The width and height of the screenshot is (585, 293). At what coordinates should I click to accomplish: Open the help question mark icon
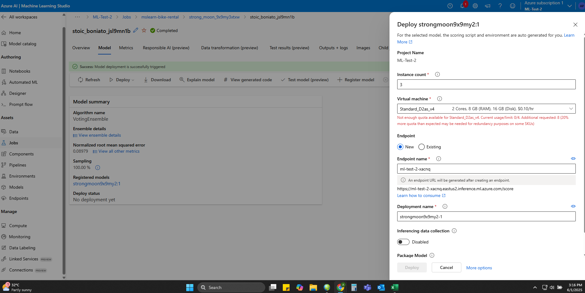point(500,6)
